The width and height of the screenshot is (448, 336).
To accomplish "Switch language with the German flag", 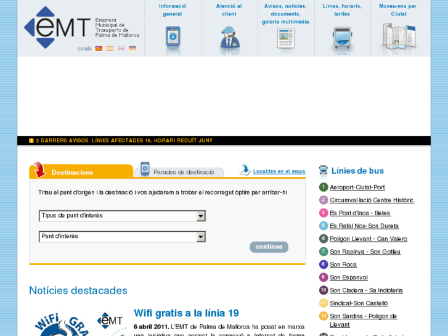I will [x=132, y=48].
